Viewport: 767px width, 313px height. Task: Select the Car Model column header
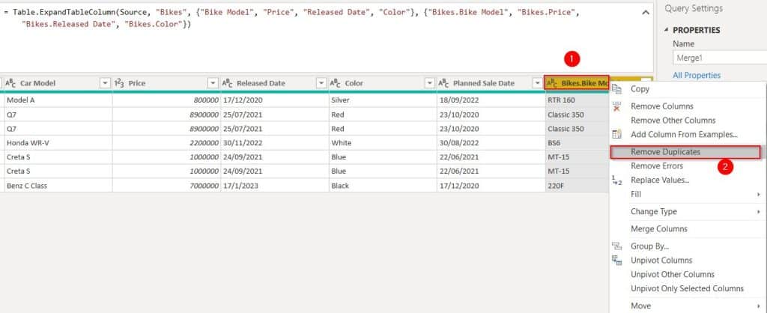point(58,83)
